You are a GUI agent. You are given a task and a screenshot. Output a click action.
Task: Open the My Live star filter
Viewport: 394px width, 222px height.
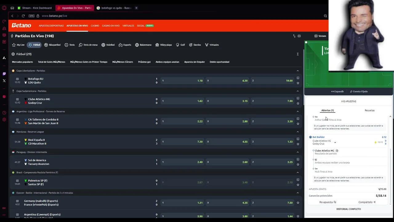pos(18,45)
